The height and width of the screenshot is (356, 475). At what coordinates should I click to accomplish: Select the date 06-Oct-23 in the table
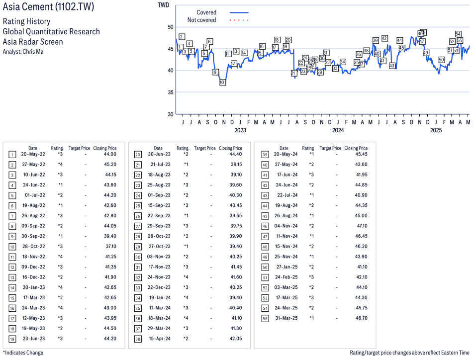[159, 236]
